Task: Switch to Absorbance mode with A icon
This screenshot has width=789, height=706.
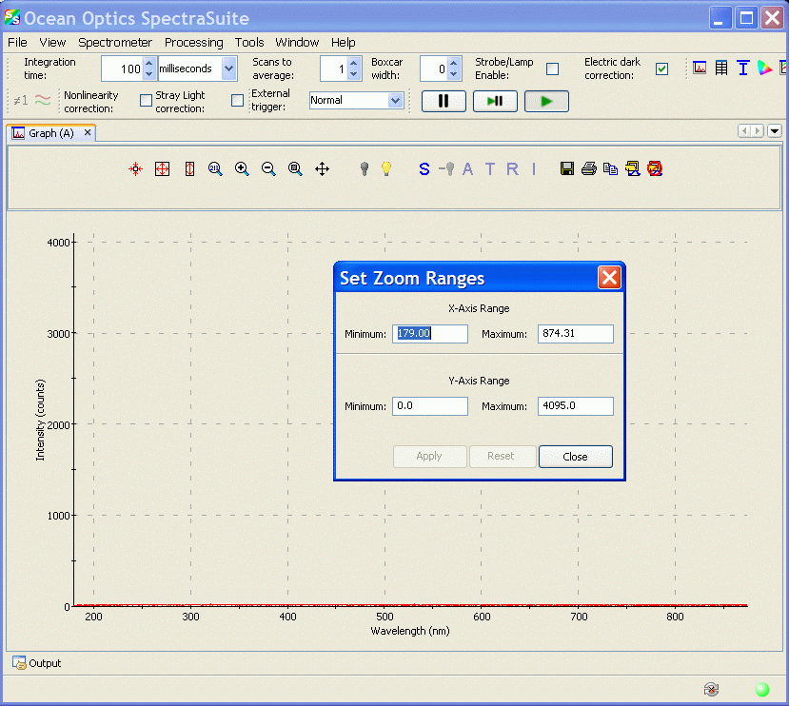Action: 468,169
